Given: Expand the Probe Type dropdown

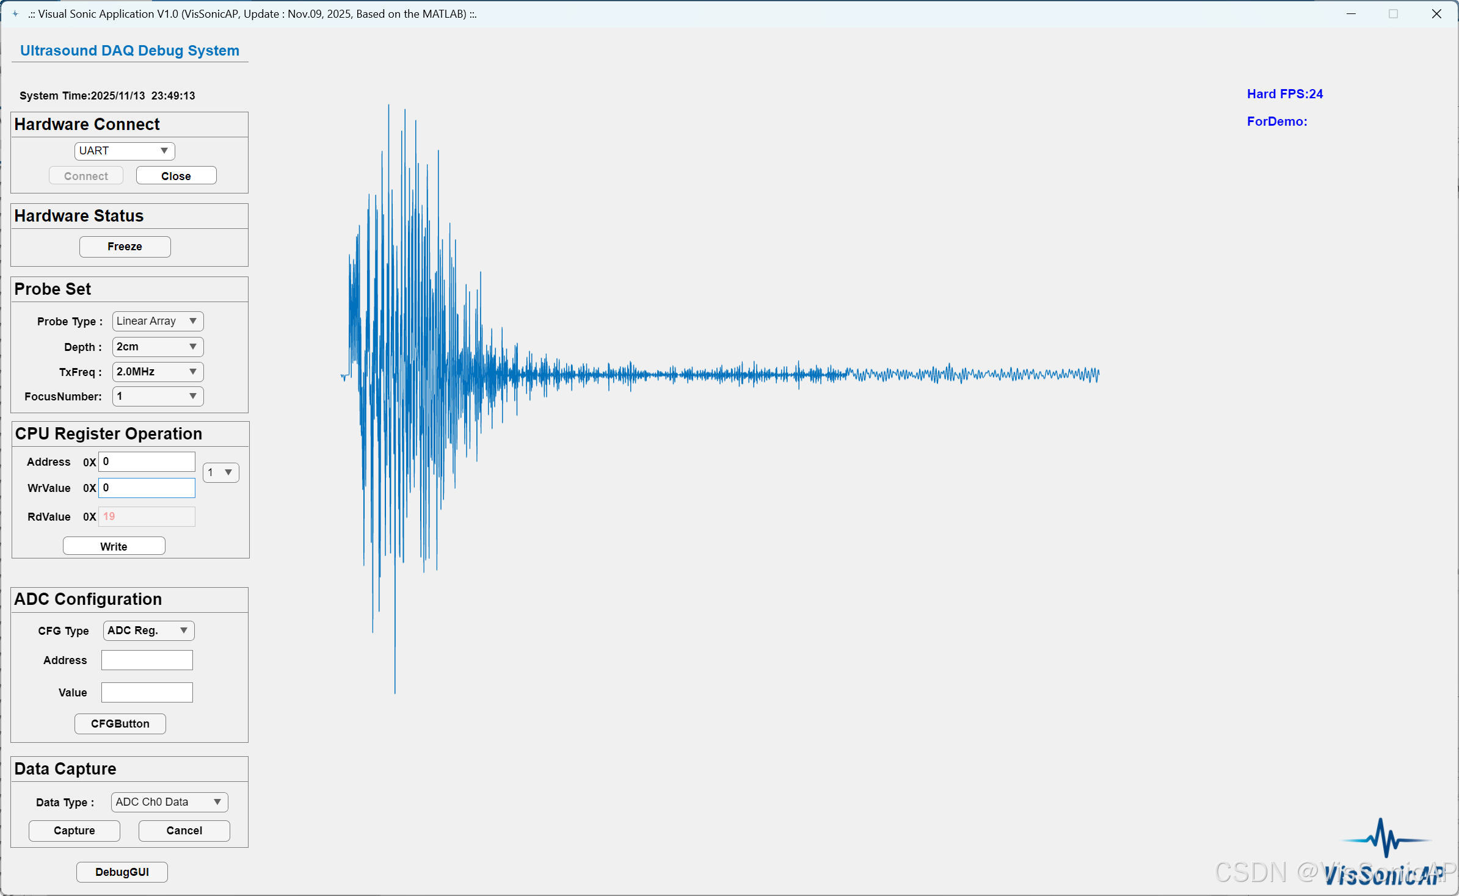Looking at the screenshot, I should (x=158, y=321).
